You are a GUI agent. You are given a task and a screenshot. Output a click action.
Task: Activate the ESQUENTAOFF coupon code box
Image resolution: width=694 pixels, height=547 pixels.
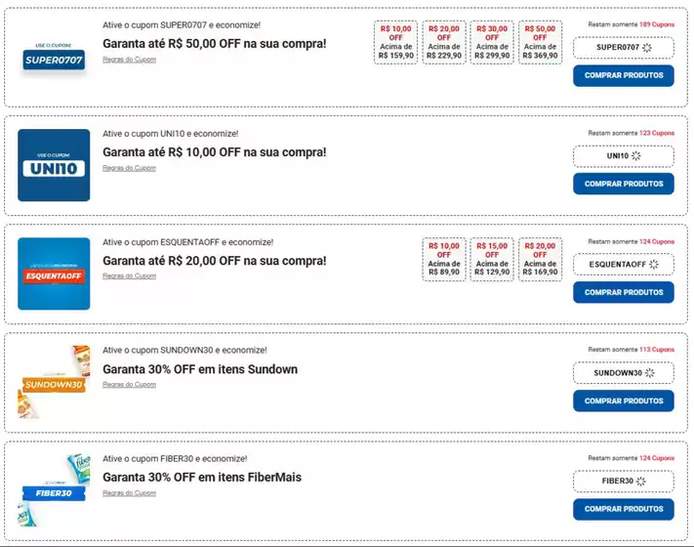coord(624,265)
